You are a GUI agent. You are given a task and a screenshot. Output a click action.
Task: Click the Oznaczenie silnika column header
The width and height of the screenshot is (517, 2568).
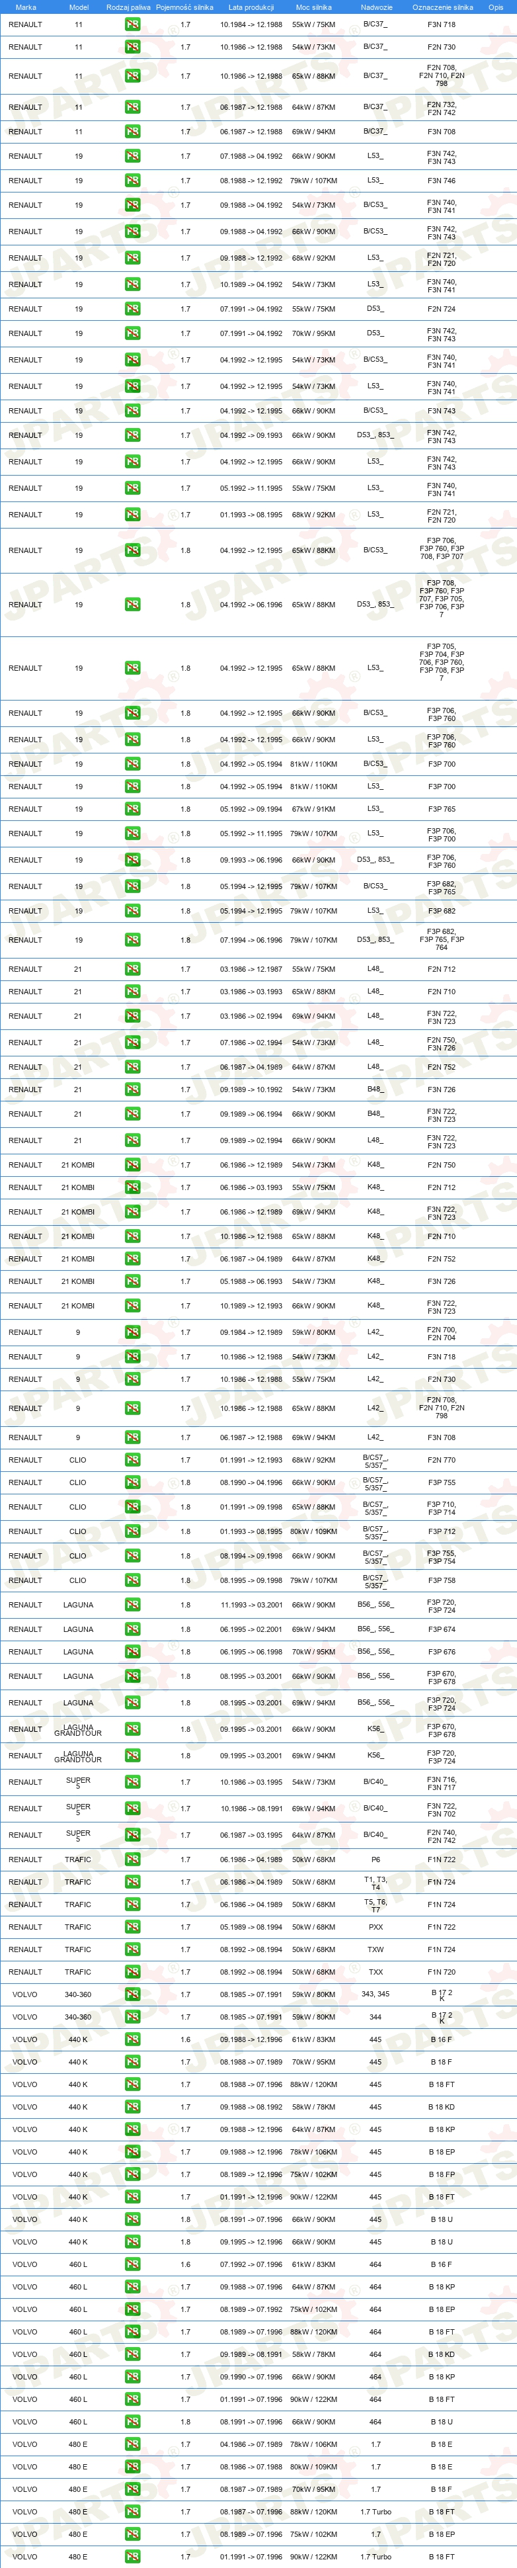pos(444,7)
